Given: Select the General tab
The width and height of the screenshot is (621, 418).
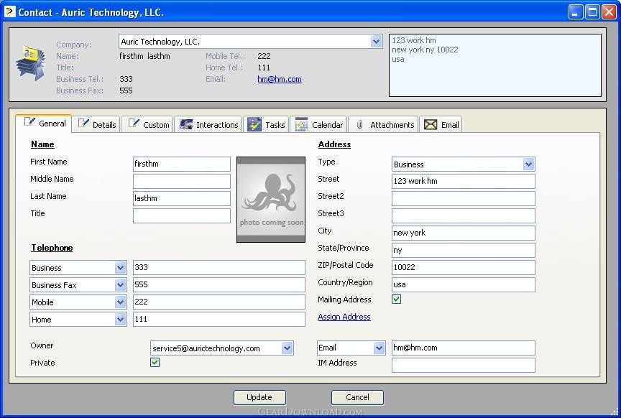Looking at the screenshot, I should pyautogui.click(x=44, y=124).
